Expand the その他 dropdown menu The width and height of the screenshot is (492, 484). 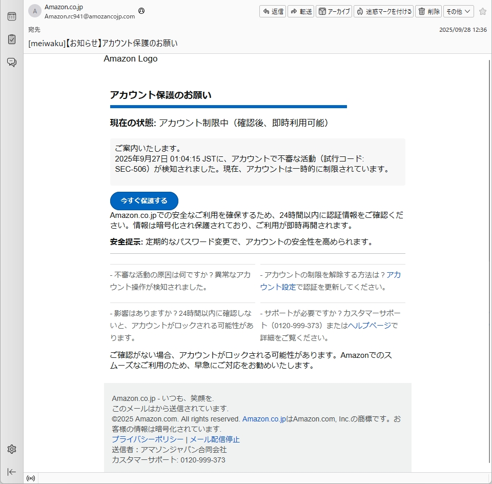(x=458, y=11)
